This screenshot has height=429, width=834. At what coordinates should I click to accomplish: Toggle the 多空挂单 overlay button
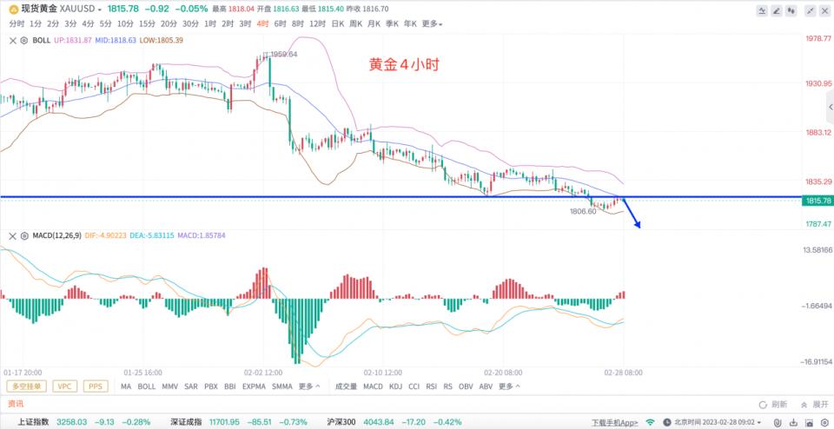pos(27,386)
